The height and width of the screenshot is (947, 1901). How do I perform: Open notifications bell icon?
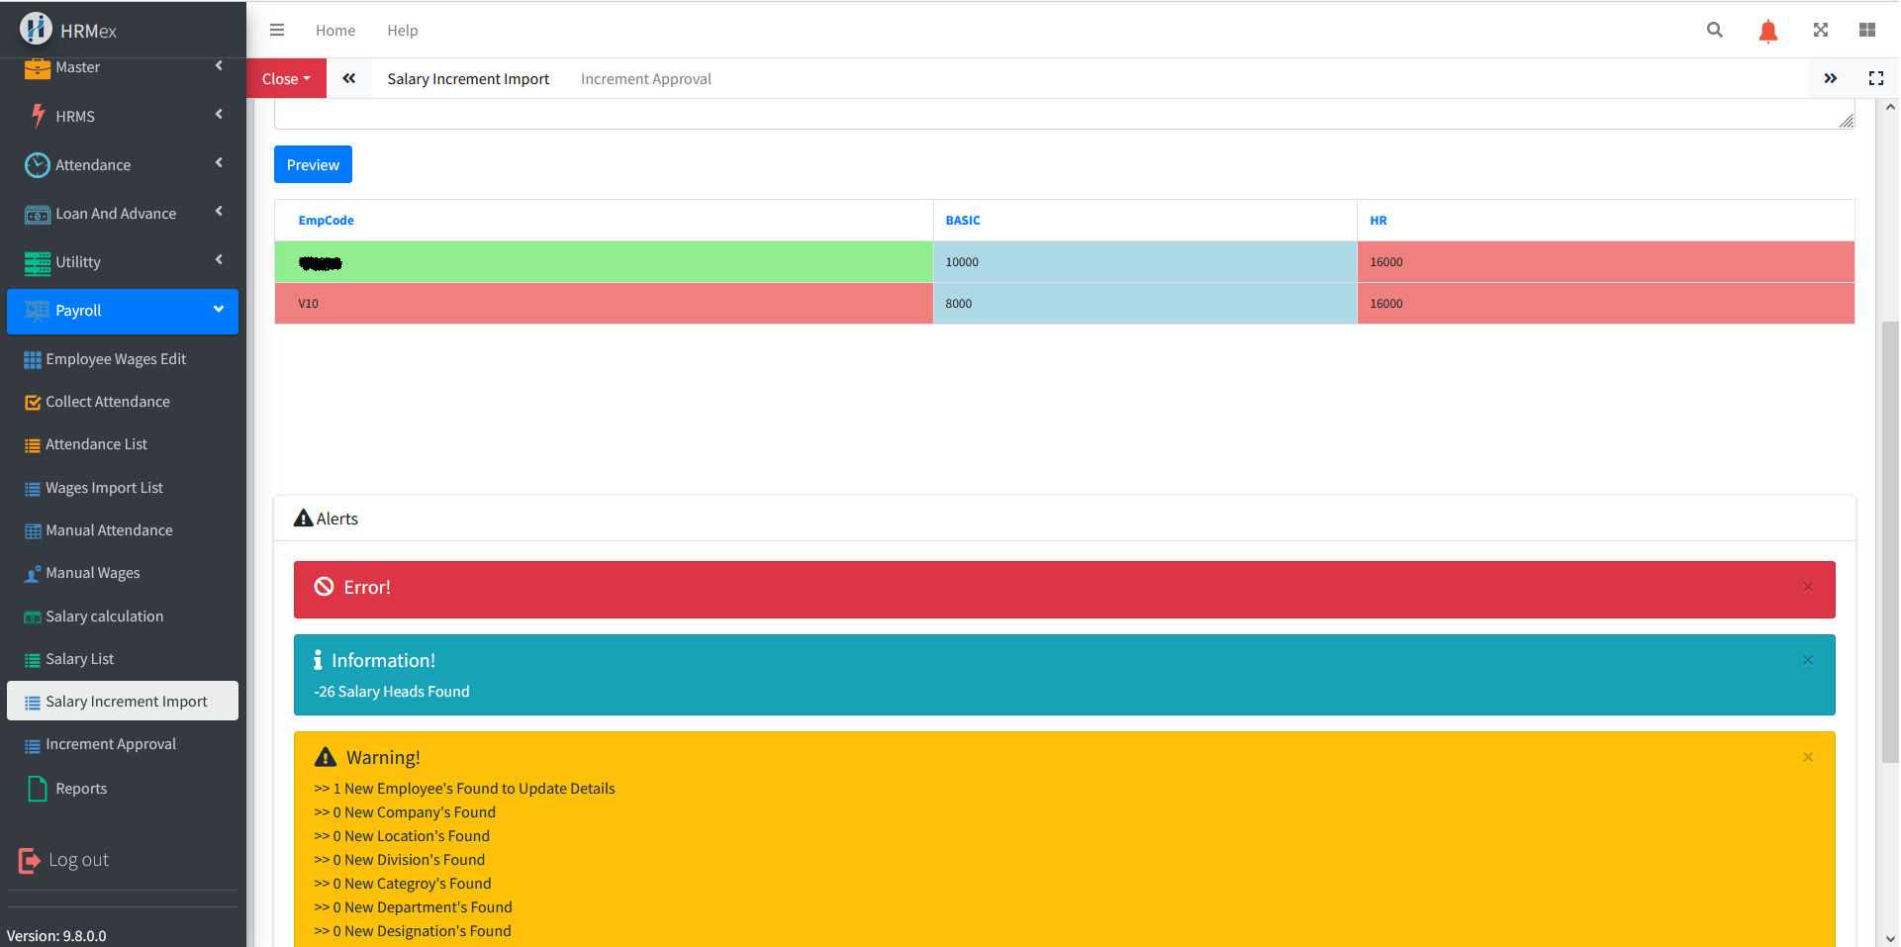point(1767,31)
